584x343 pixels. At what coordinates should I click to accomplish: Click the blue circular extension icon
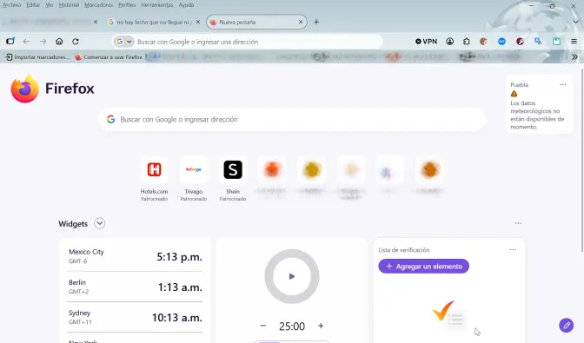pyautogui.click(x=501, y=42)
